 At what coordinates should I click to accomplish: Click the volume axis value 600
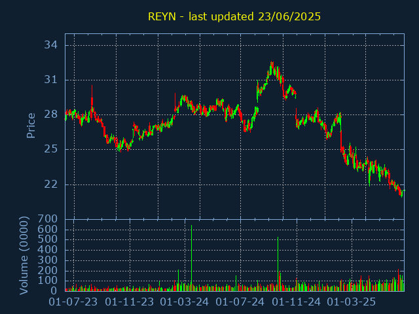(x=48, y=230)
